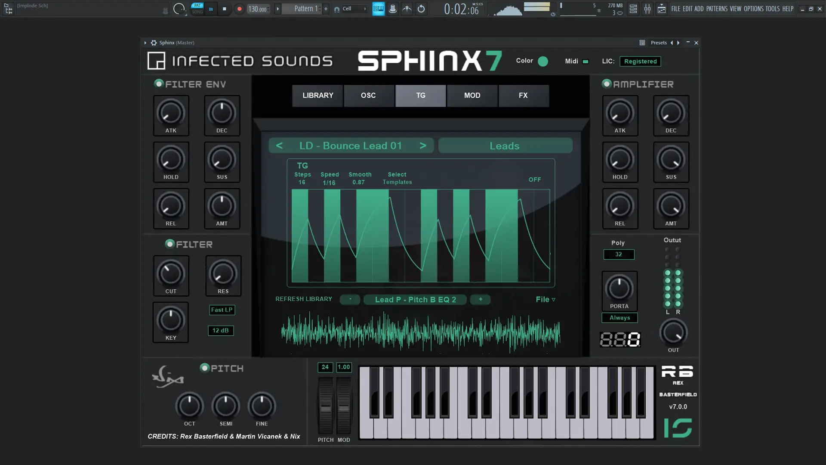This screenshot has width=826, height=465.
Task: Disable the Amplifier section toggle
Action: (x=607, y=84)
